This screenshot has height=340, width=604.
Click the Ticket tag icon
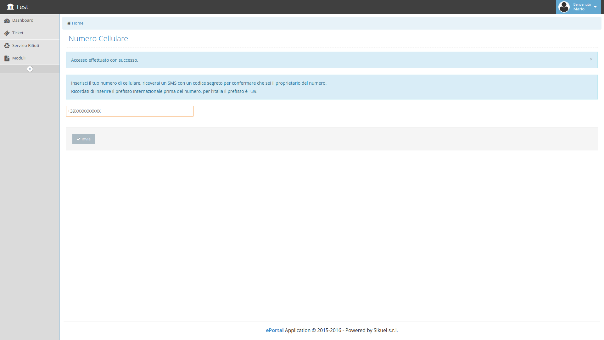7,33
